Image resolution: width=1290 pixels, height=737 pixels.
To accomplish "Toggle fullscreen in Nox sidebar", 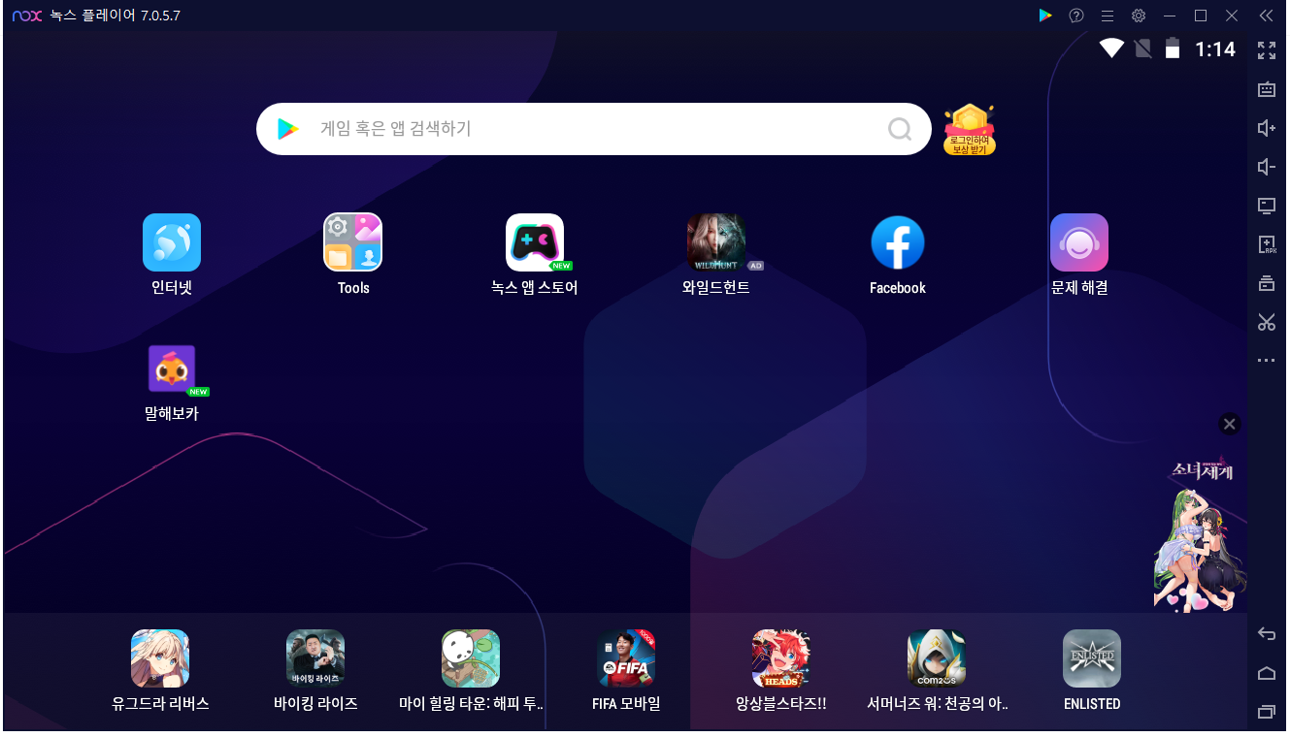I will [x=1267, y=50].
